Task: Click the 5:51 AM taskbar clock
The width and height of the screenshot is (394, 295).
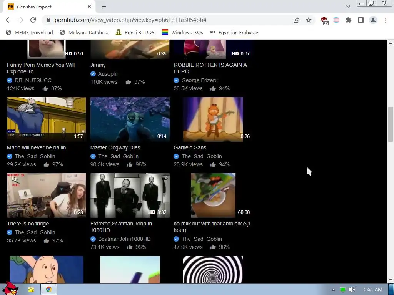Action: (373, 290)
